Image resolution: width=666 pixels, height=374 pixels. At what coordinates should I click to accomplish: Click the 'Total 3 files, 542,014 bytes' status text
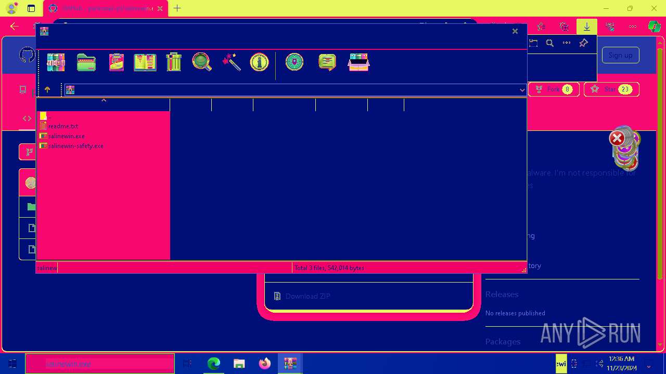[x=329, y=268]
